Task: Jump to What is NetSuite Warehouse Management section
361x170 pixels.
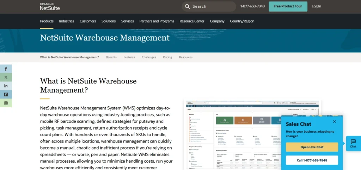Action: [69, 57]
